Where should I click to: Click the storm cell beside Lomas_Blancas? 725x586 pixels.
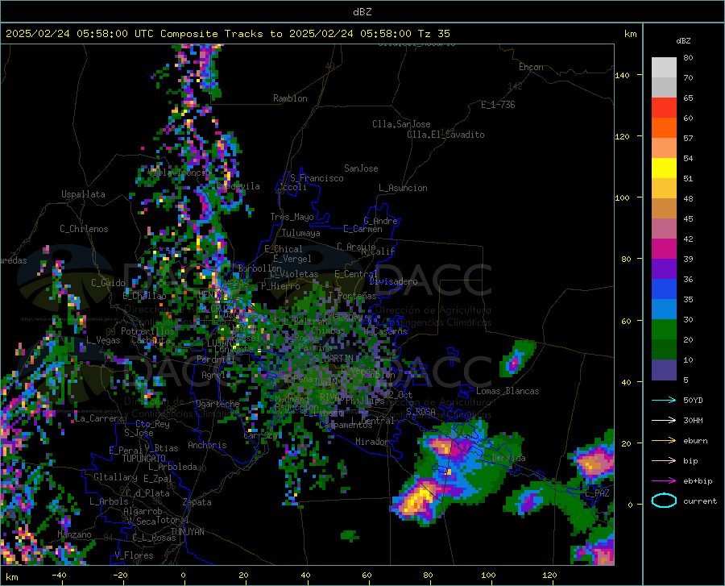pos(516,359)
